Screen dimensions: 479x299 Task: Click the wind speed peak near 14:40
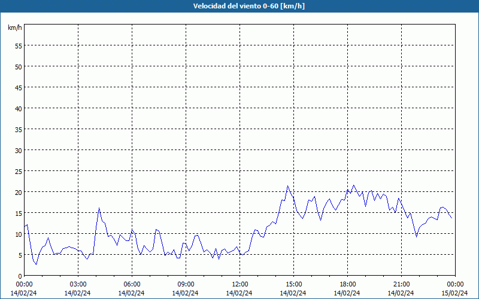pos(287,186)
